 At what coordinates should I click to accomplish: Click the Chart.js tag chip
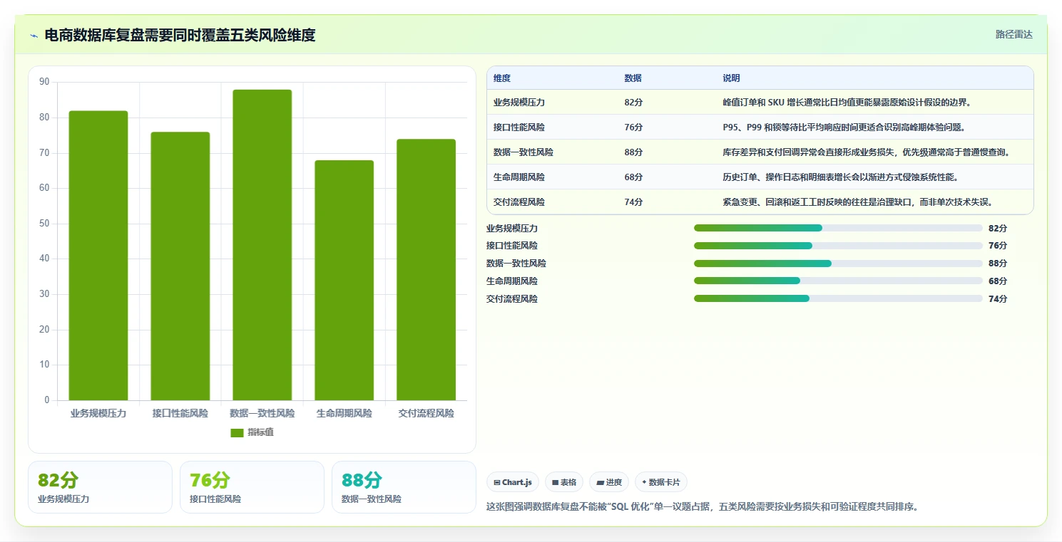tap(513, 482)
